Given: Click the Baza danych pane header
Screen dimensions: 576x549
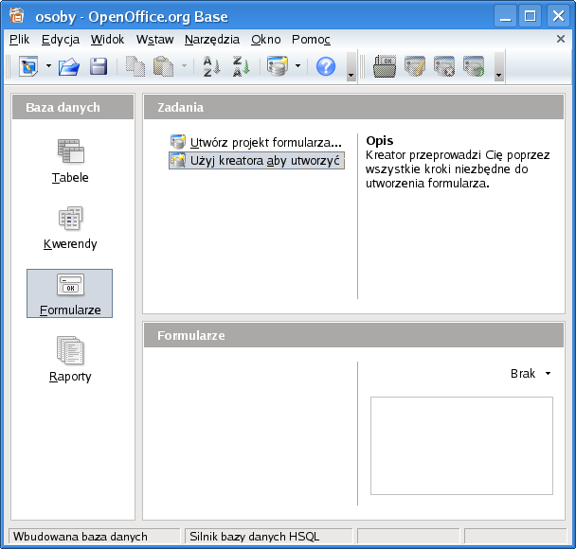Looking at the screenshot, I should 73,107.
